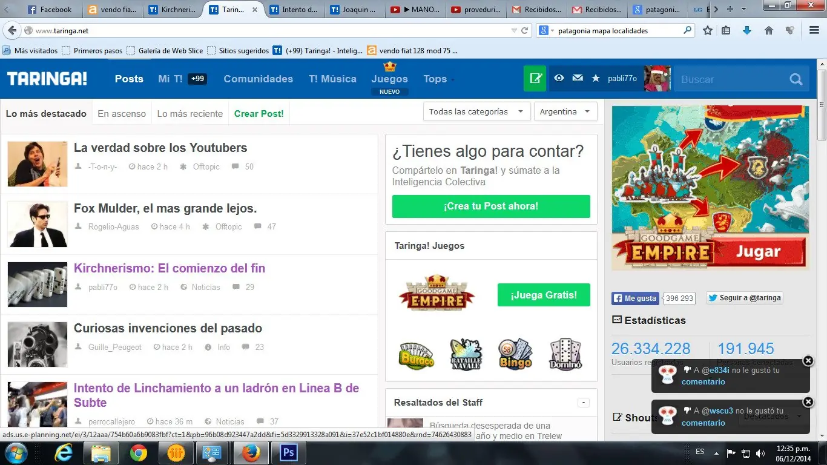Open Juegos in the navigation bar
The height and width of the screenshot is (465, 827).
[389, 79]
